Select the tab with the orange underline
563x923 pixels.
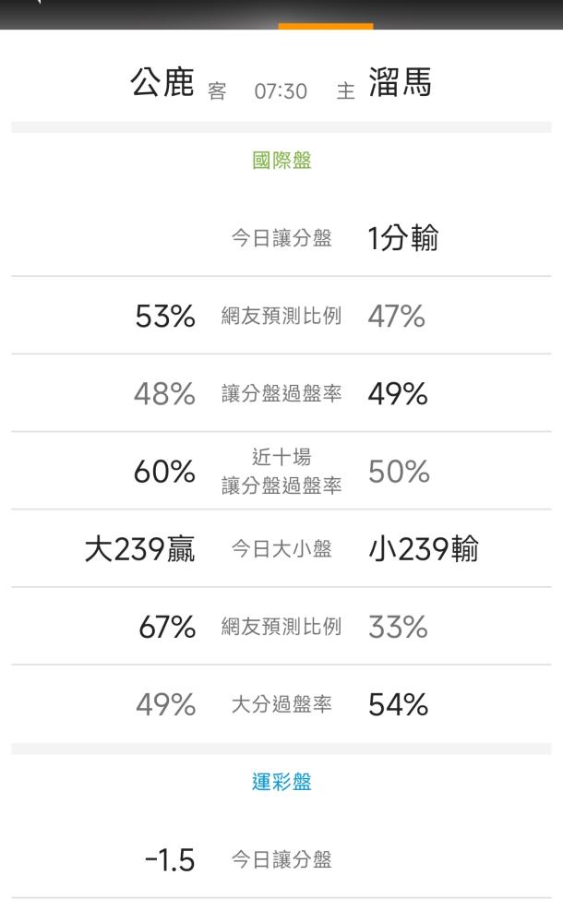(x=326, y=15)
